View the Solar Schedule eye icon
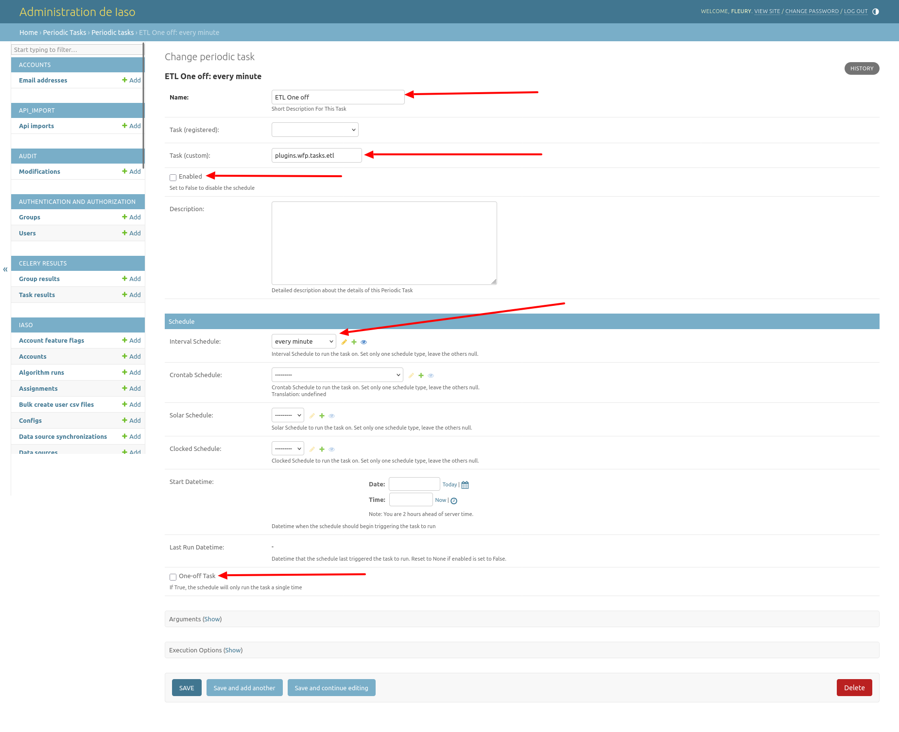899x732 pixels. pyautogui.click(x=331, y=416)
